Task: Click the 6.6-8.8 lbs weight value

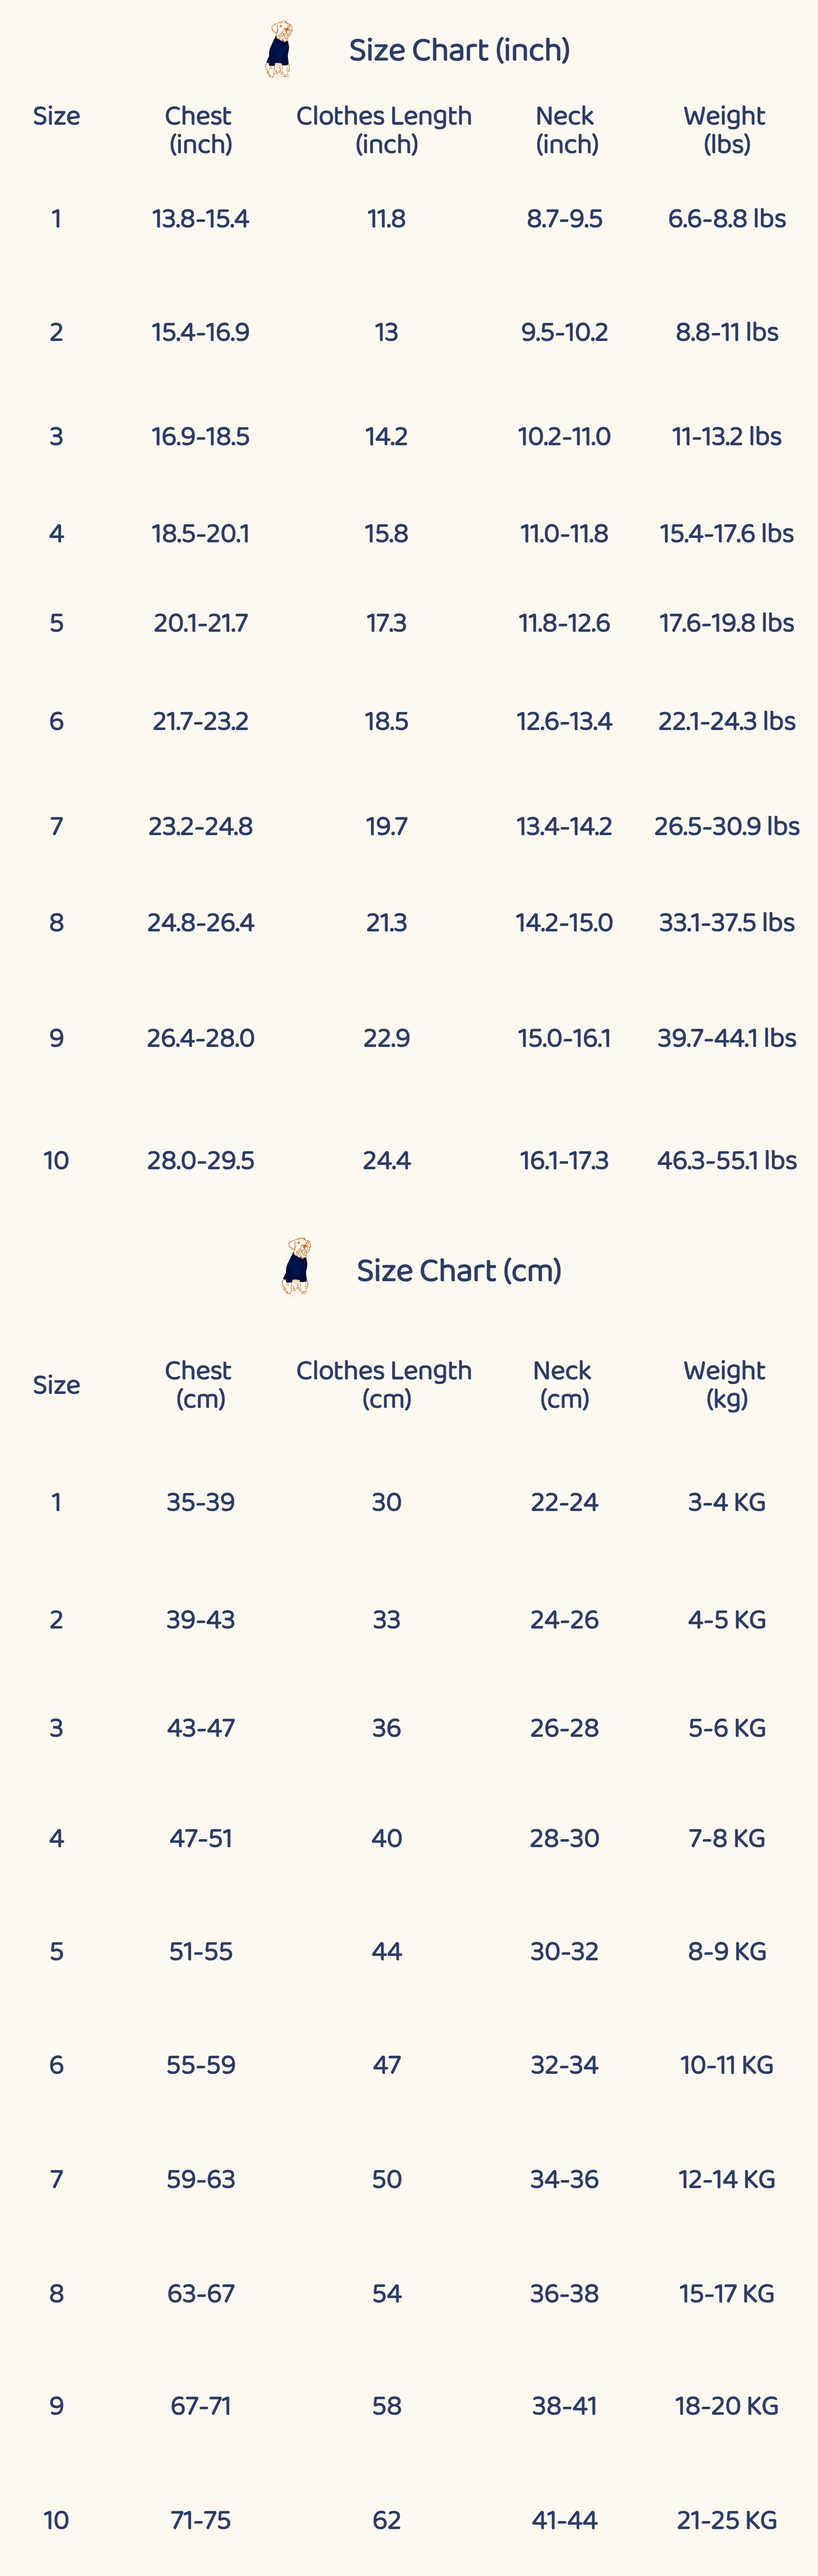Action: click(x=726, y=219)
